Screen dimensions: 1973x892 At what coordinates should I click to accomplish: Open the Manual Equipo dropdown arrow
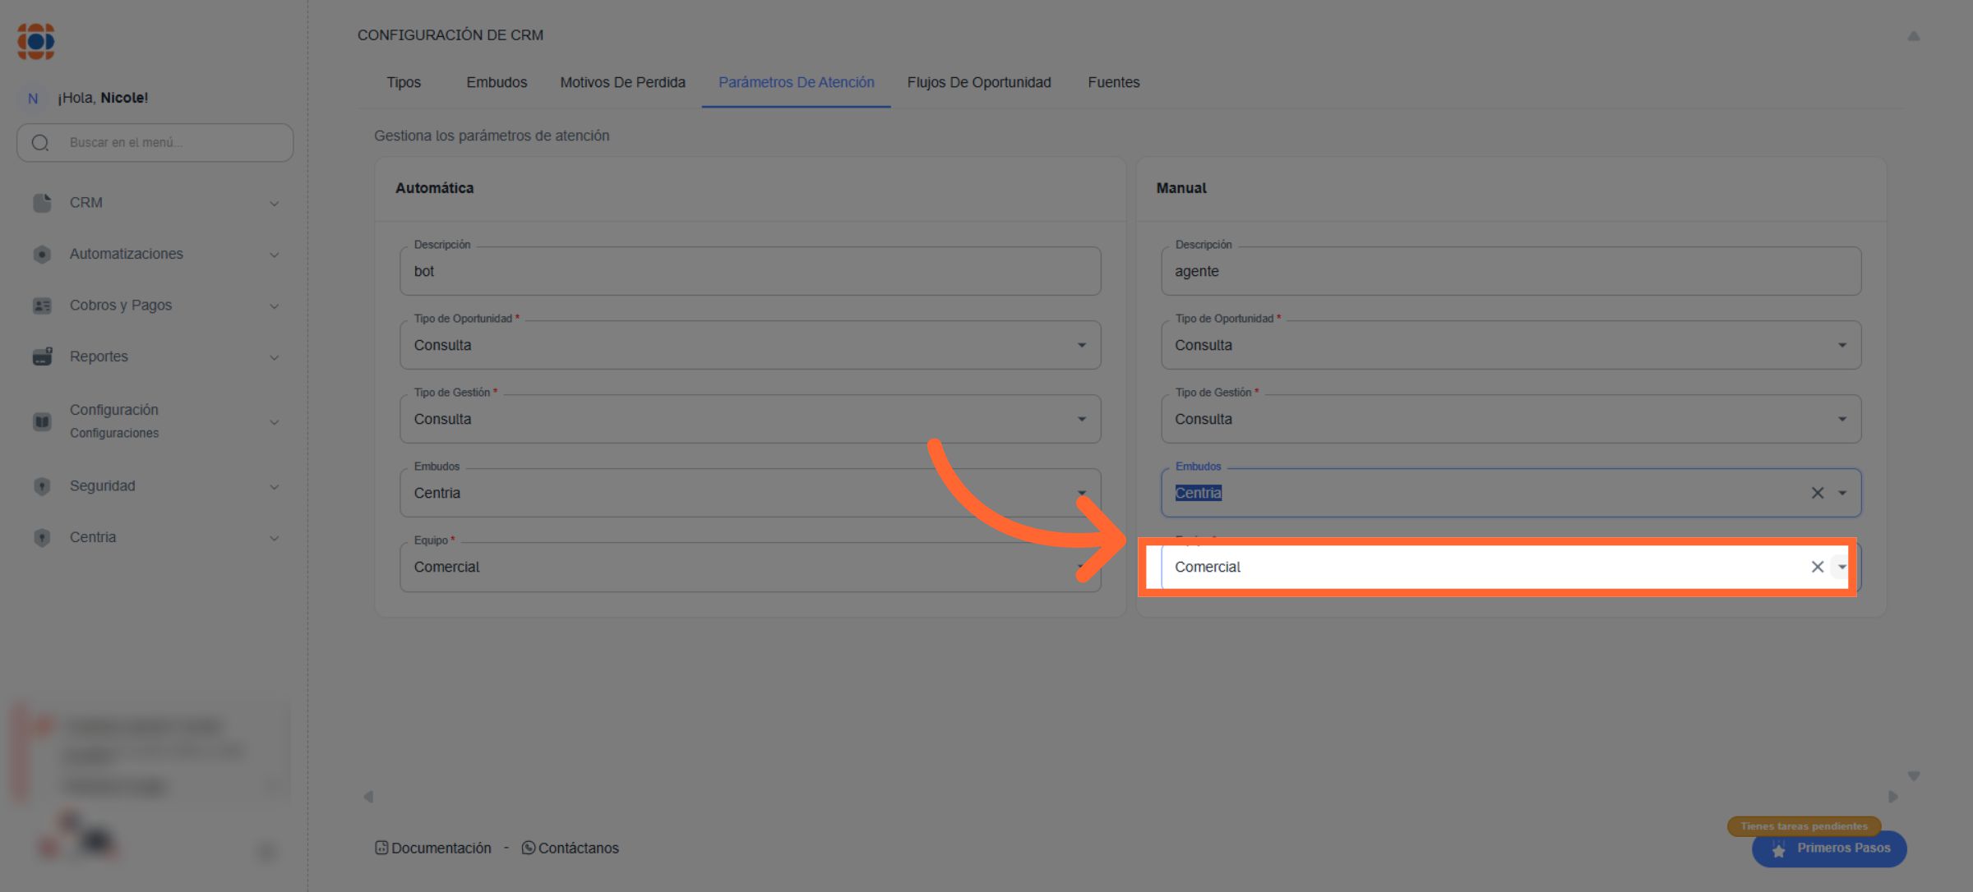click(1841, 567)
